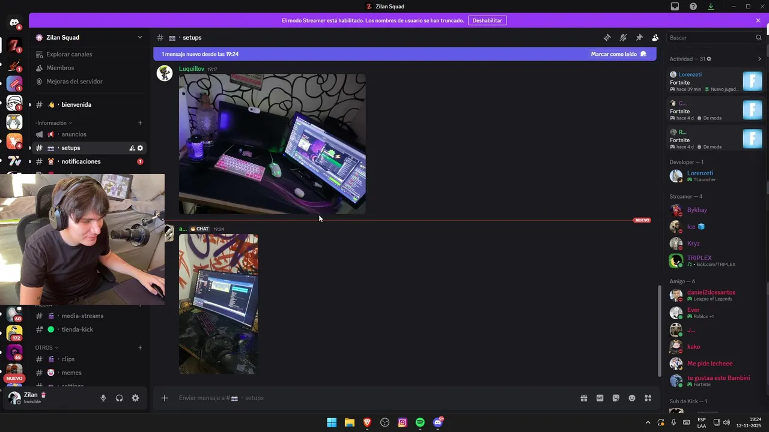The width and height of the screenshot is (769, 432).
Task: Open Actividad settings gear
Action: [709, 59]
